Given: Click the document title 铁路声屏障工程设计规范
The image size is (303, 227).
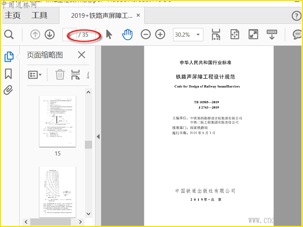Looking at the screenshot, I should 205,77.
